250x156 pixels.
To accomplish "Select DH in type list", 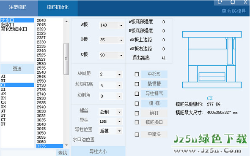I will [17, 107].
